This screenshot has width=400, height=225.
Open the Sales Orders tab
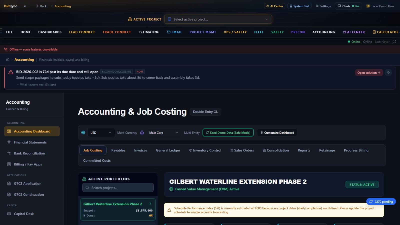[242, 150]
